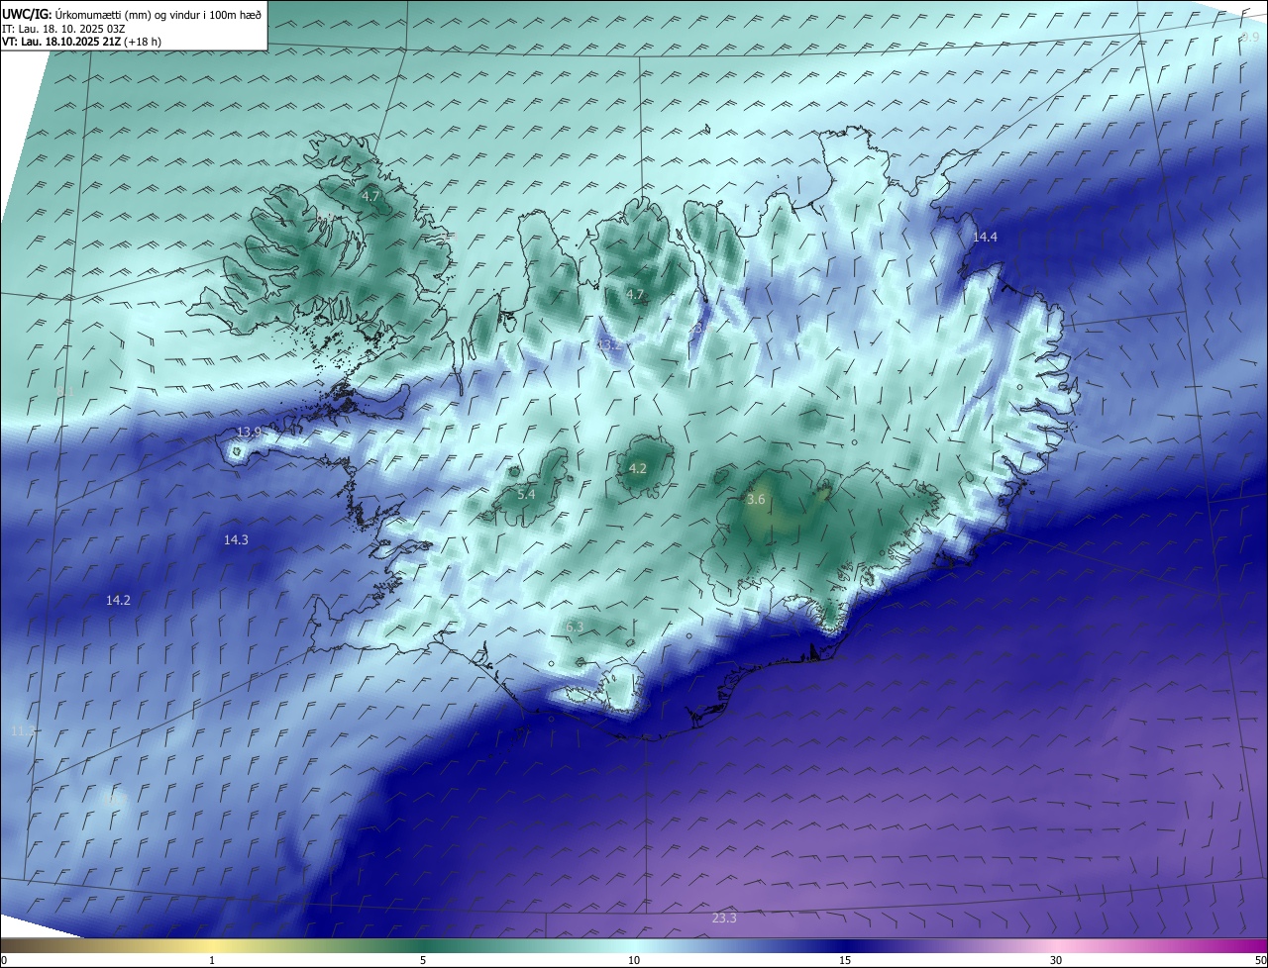1268x968 pixels.
Task: Click the 23.3 value label
Action: pyautogui.click(x=724, y=919)
